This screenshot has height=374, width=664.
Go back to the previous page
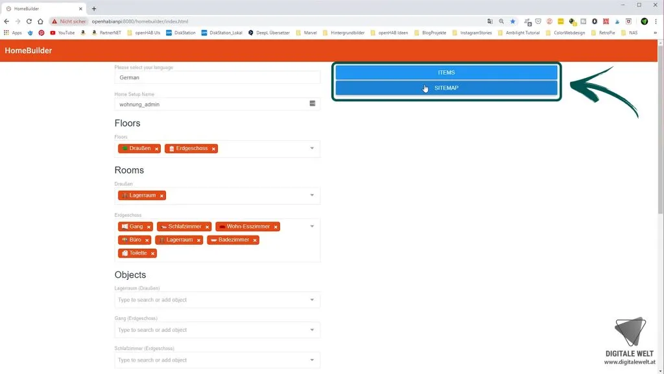tap(6, 21)
